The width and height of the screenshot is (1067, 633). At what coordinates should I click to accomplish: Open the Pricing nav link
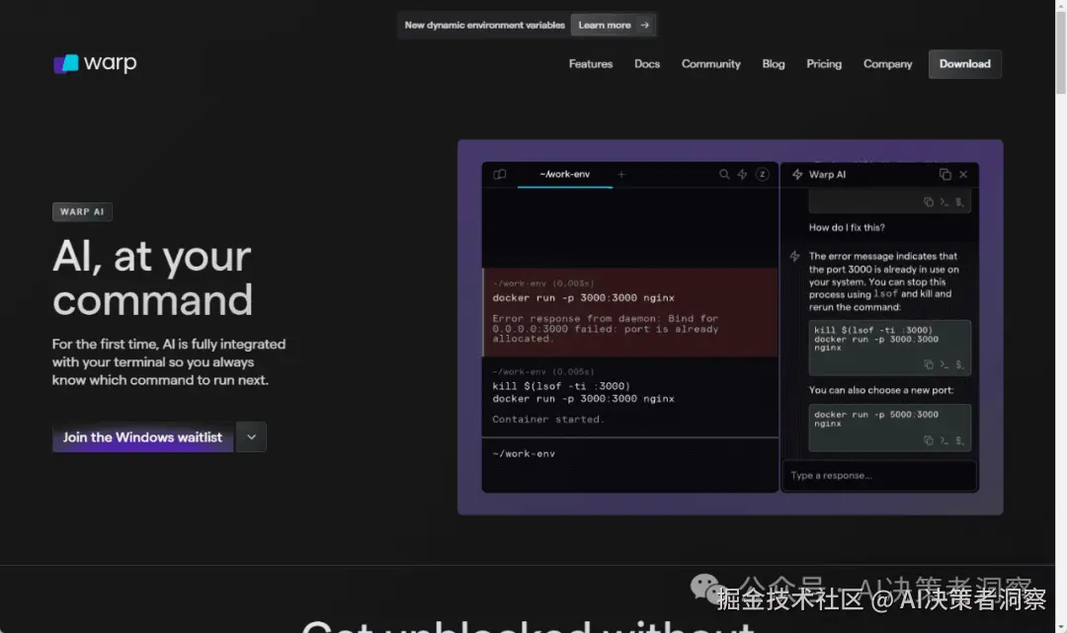824,64
